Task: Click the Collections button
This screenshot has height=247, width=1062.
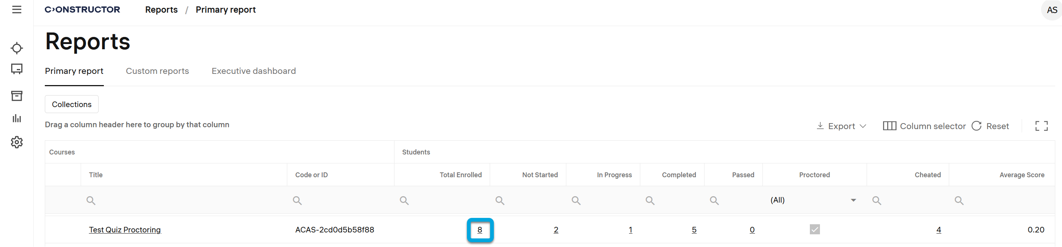Action: 71,104
